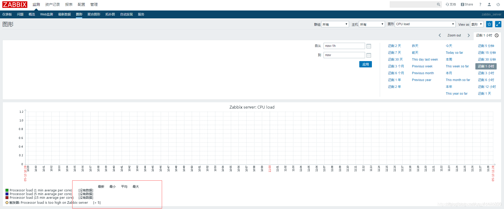
Task: Focus the To time input
Action: (344, 55)
